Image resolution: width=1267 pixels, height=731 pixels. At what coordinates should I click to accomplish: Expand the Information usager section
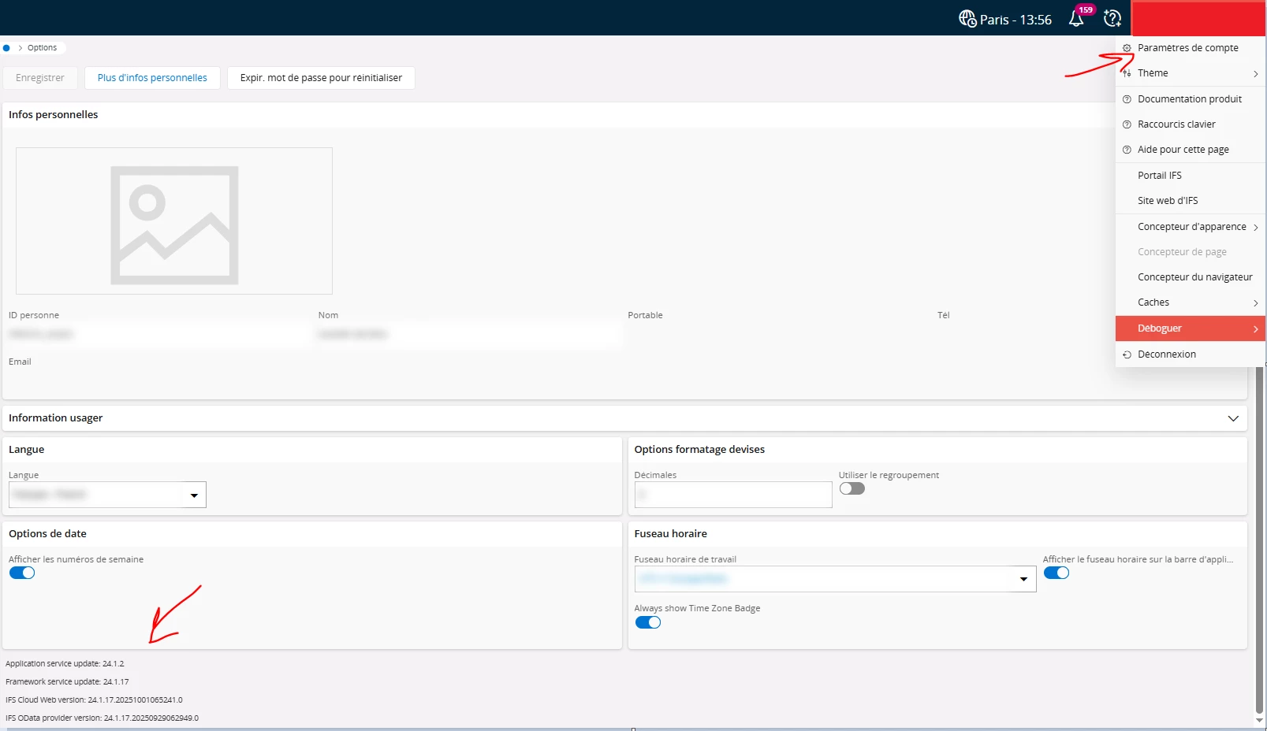(x=1233, y=418)
